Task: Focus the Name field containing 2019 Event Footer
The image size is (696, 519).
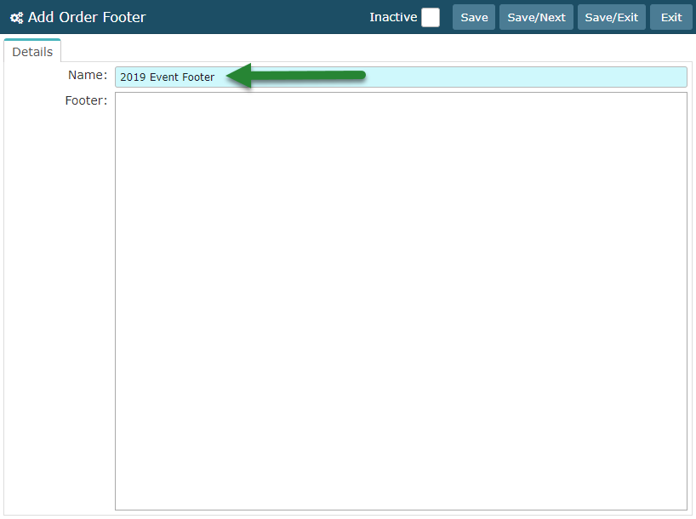Action: (x=401, y=77)
